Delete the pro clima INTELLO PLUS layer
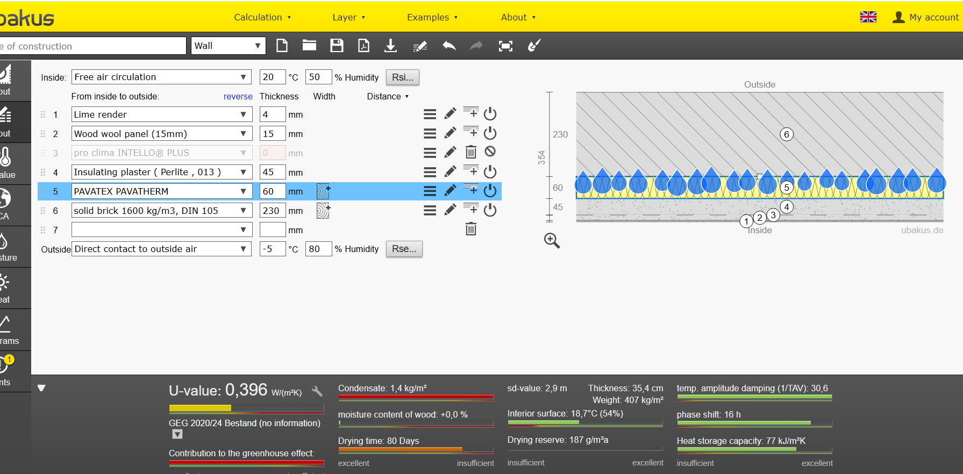This screenshot has width=963, height=474. pos(470,153)
